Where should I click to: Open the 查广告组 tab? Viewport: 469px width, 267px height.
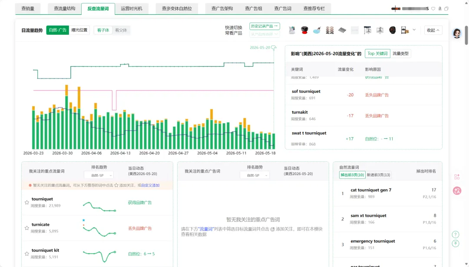pyautogui.click(x=253, y=9)
